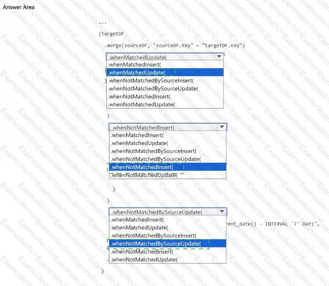Select highlighted .whenNotMatchedInsert( in second list
This screenshot has width=329, height=286.
(x=168, y=167)
